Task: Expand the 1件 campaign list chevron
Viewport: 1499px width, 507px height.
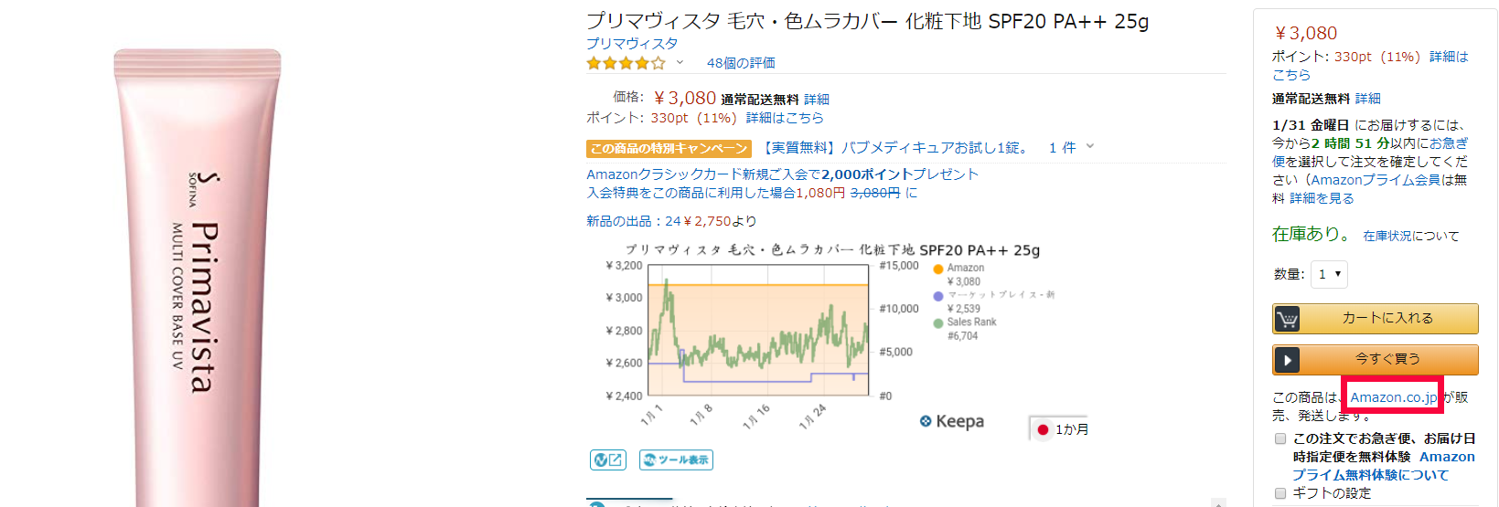Action: 1089,146
